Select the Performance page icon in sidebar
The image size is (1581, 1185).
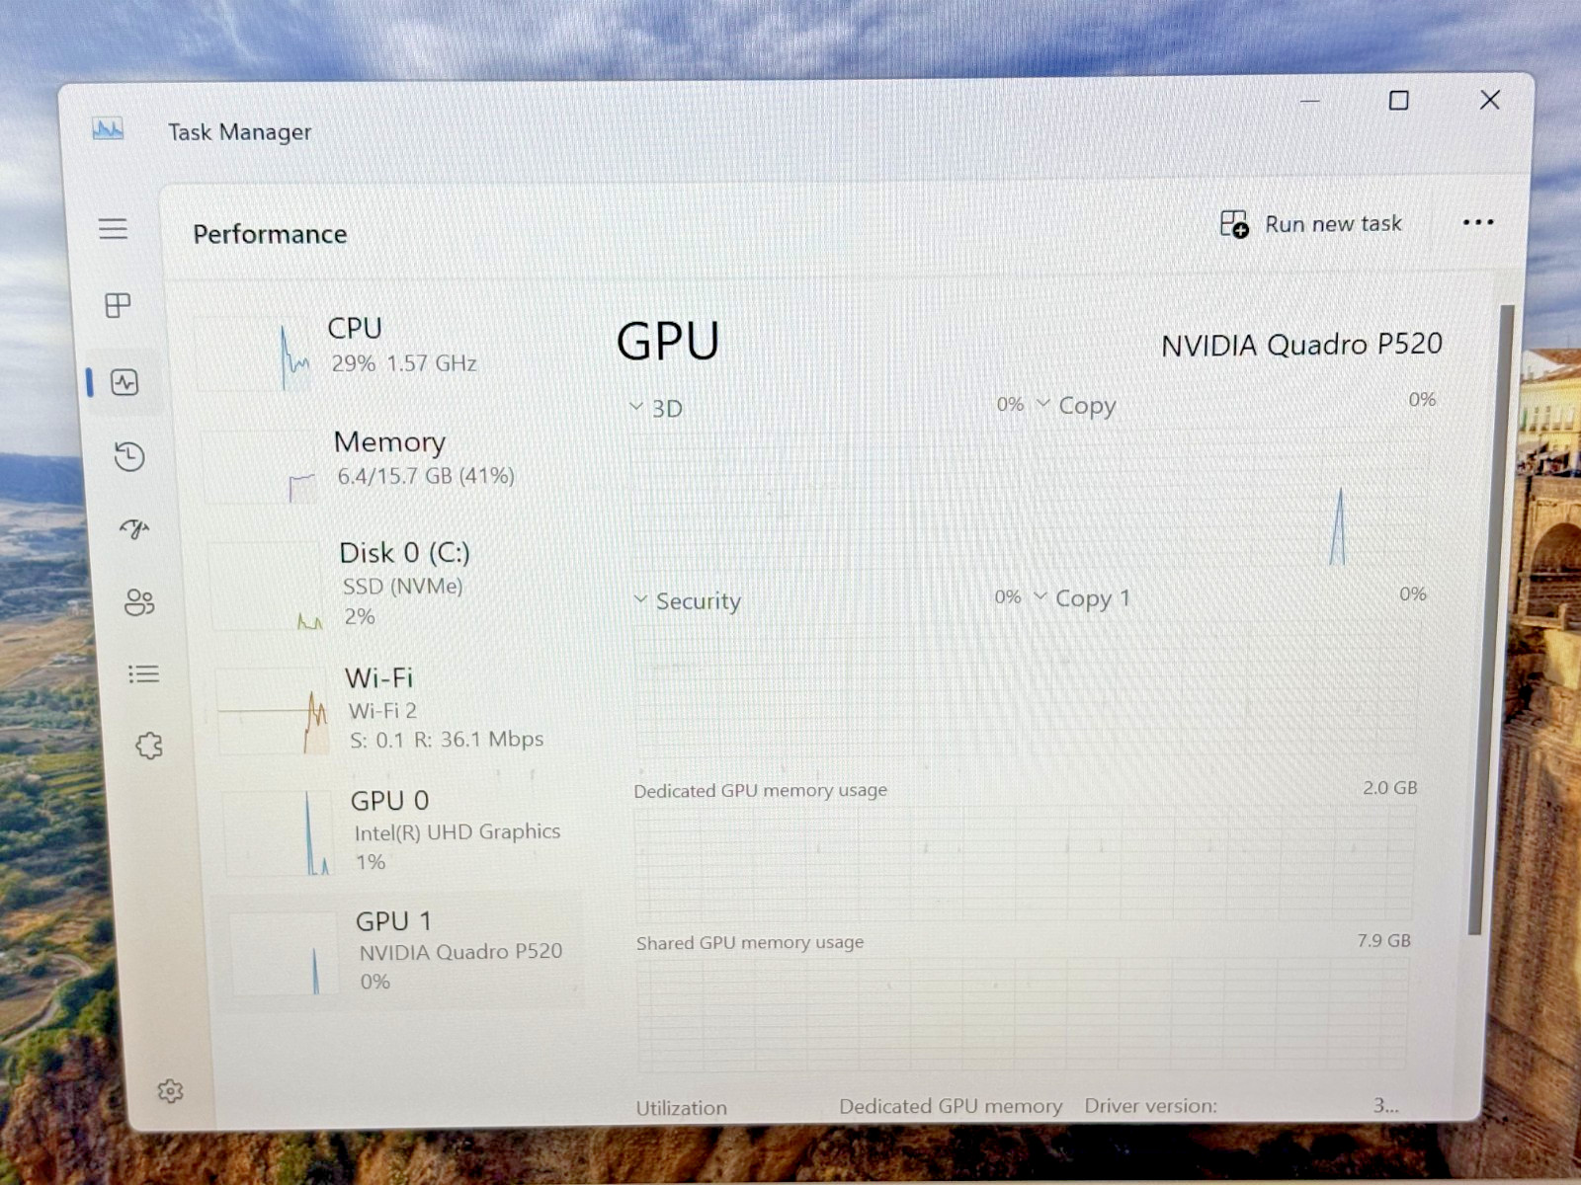tap(125, 382)
